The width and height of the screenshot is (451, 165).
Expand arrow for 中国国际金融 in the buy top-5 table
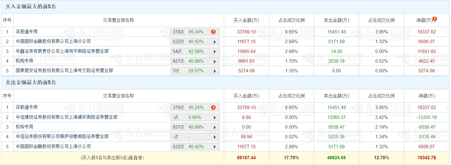point(215,42)
